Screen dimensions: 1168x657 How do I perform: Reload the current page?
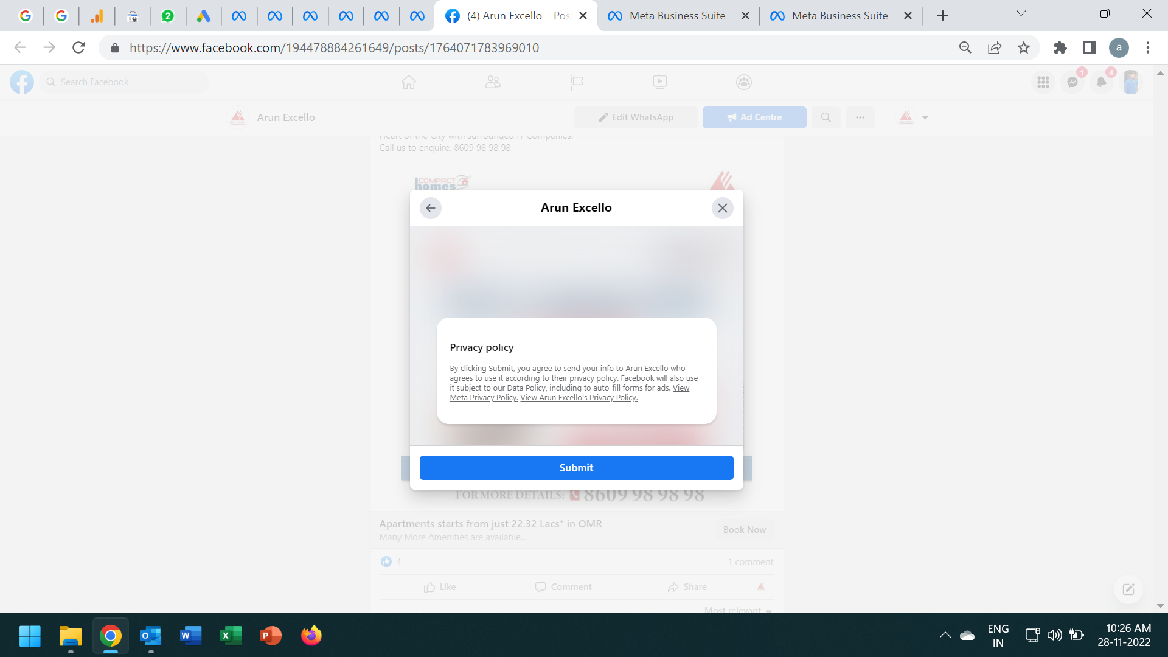(x=78, y=47)
